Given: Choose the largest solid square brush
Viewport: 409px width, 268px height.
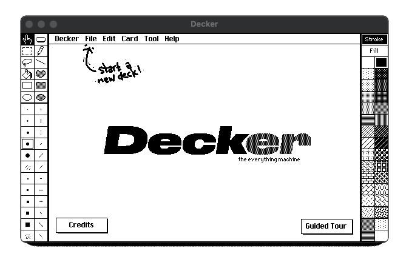Looking at the screenshot, I should pyautogui.click(x=28, y=225).
